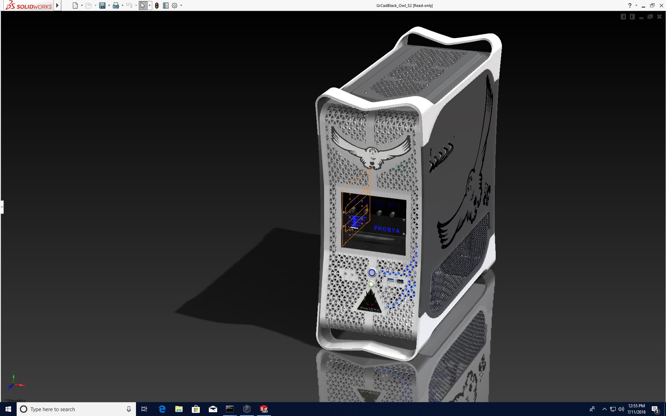
Task: Click the SolidWorks Help question mark
Action: pyautogui.click(x=630, y=6)
